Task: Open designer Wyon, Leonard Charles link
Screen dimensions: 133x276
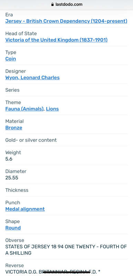Action: [x=32, y=78]
